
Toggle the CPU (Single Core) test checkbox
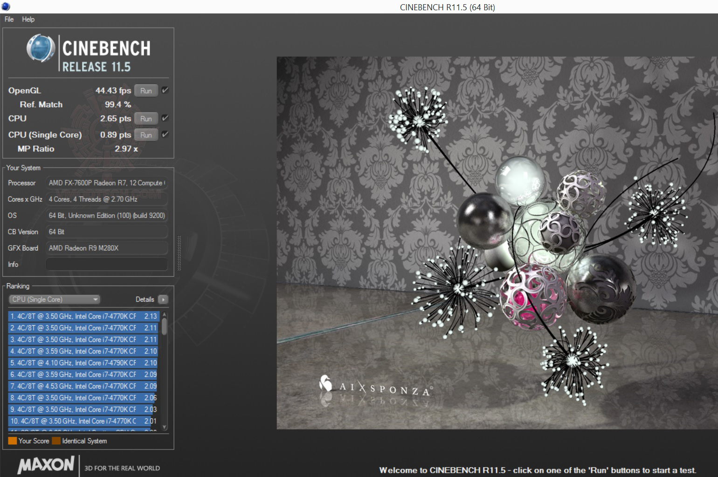pos(165,135)
